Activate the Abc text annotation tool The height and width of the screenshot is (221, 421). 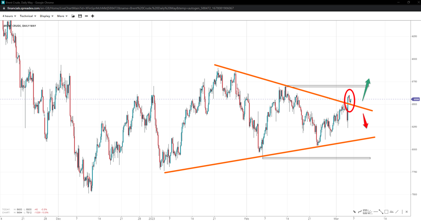point(392,212)
